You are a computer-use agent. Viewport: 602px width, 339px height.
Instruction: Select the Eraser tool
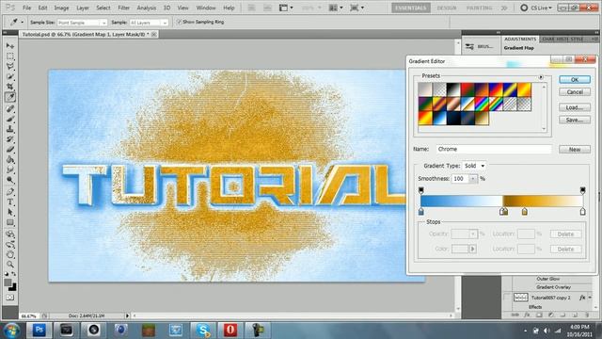10,150
